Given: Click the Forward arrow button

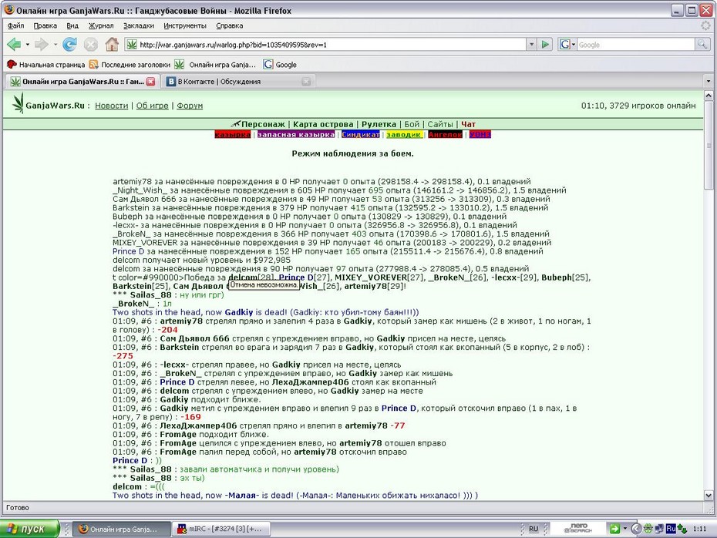Looking at the screenshot, I should point(42,45).
